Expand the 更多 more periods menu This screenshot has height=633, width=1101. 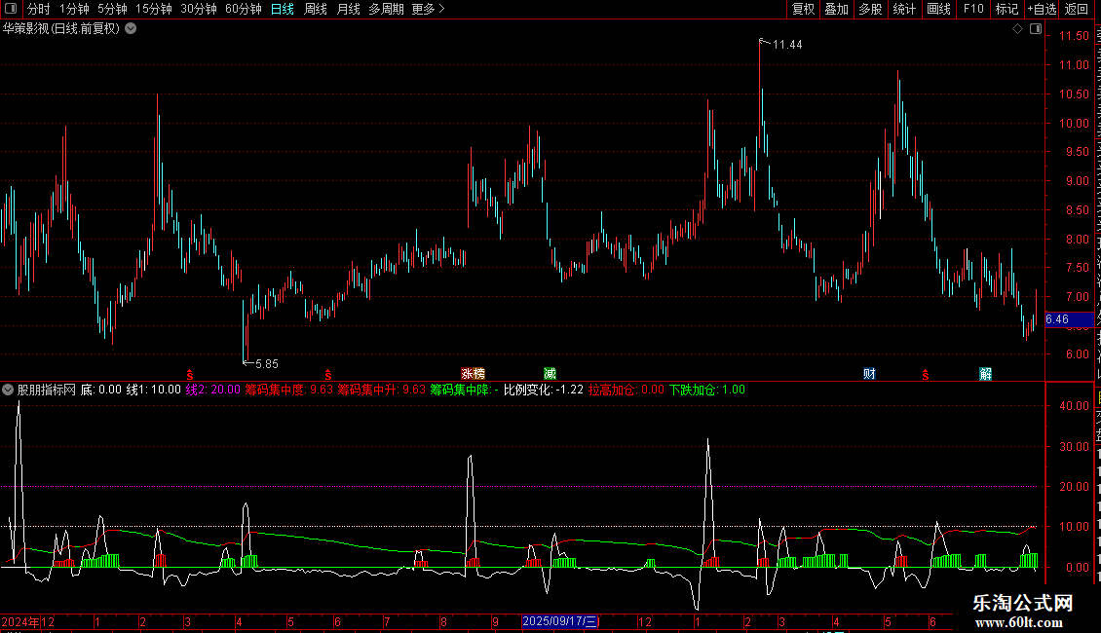[x=428, y=9]
